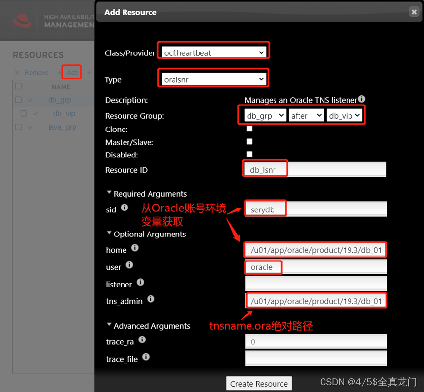This screenshot has width=424, height=392.
Task: Click the info icon next to tns_admin
Action: coord(150,299)
